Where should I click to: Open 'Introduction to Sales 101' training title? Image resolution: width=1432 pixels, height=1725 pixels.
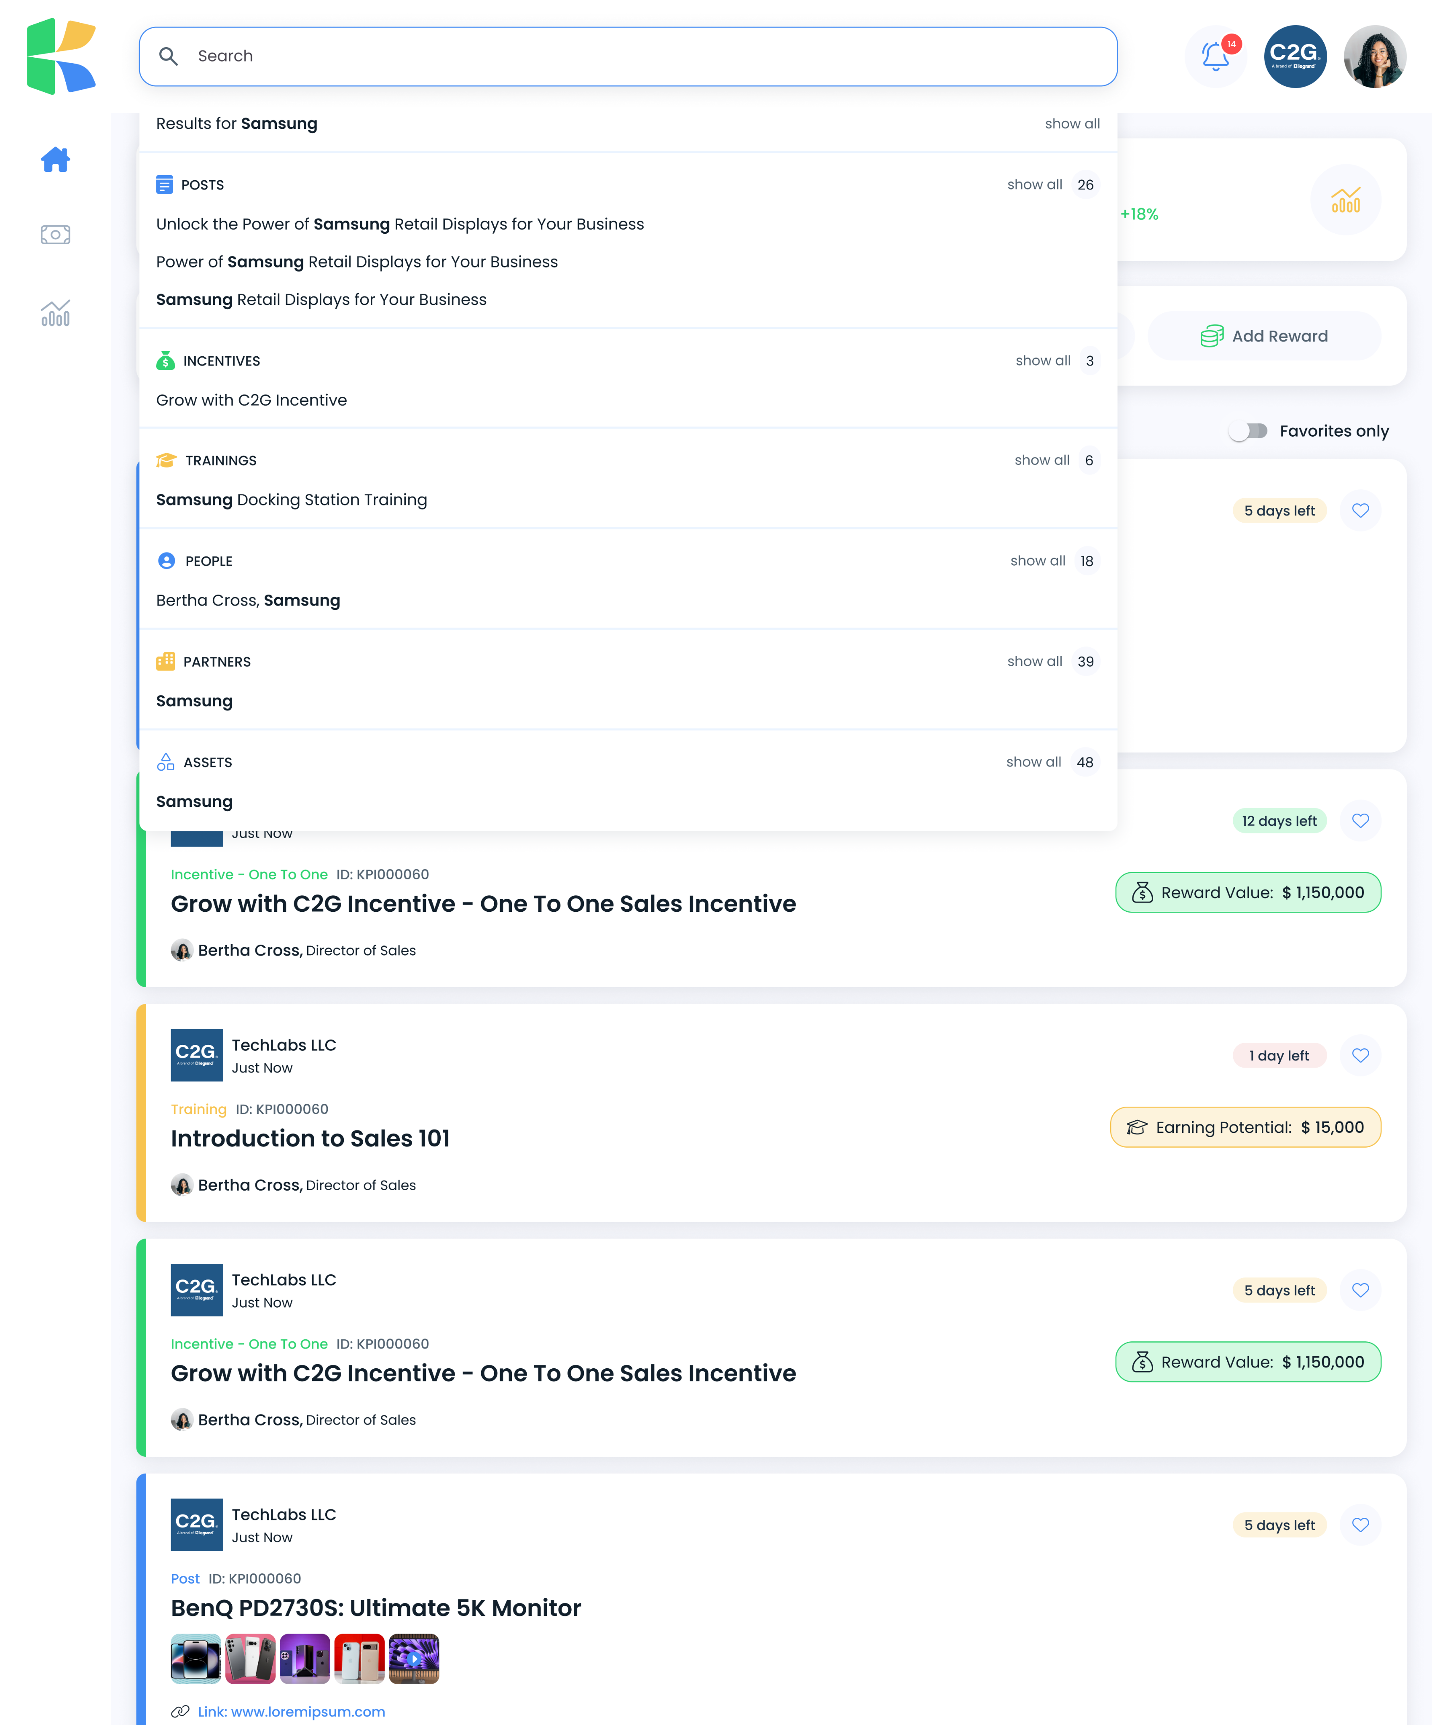click(310, 1138)
